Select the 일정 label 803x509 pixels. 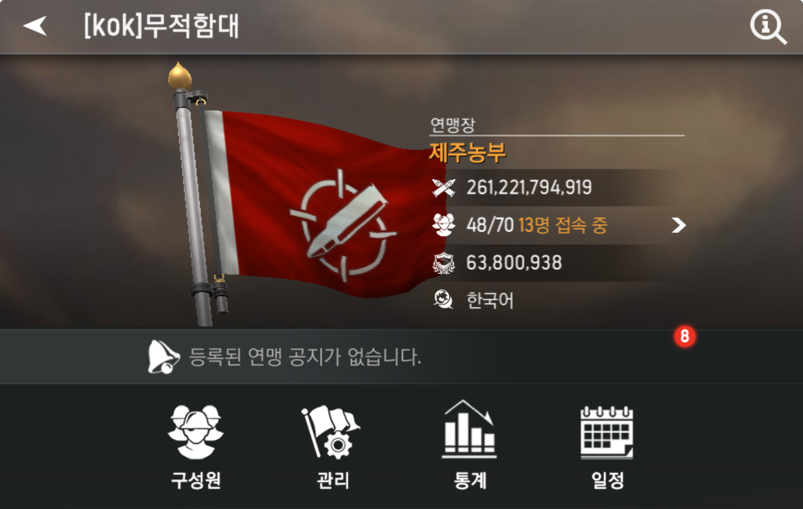(x=607, y=480)
